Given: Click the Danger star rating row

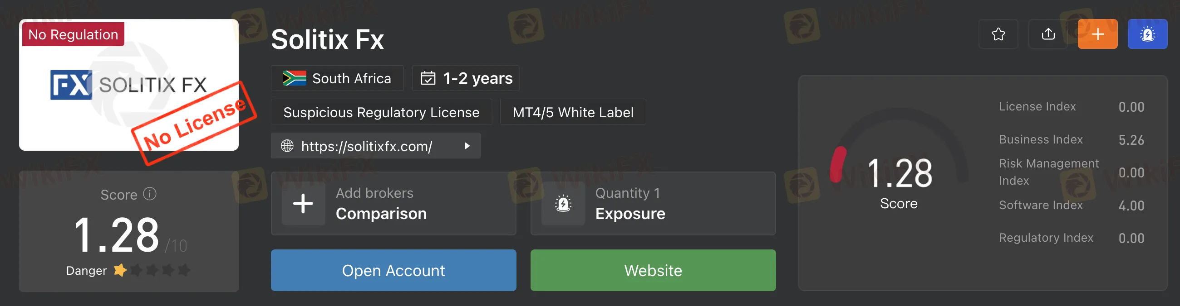Looking at the screenshot, I should point(152,270).
